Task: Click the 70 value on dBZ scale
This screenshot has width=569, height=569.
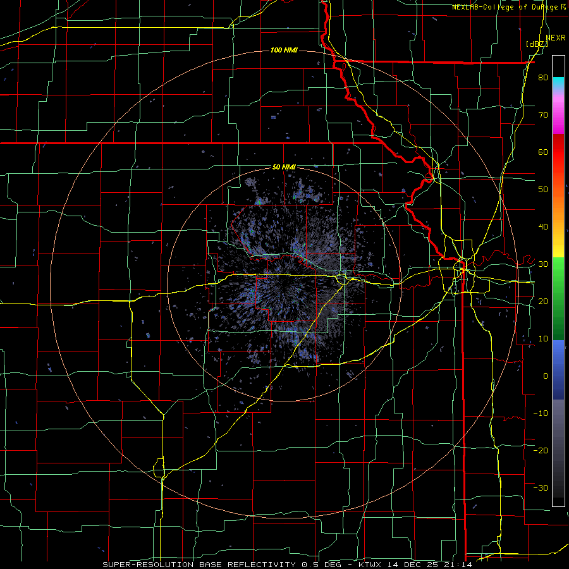Action: tap(543, 114)
